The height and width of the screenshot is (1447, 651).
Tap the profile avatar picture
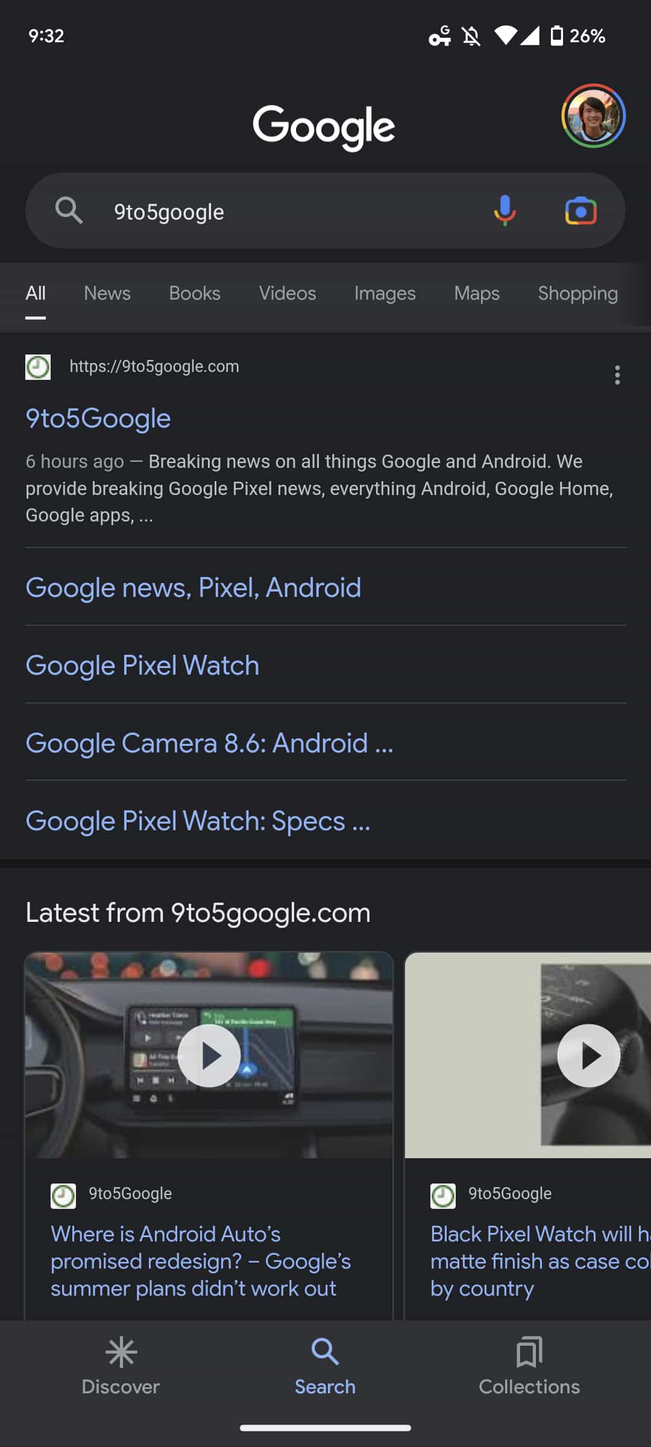(x=594, y=116)
